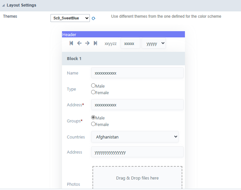Click the themes help description text
This screenshot has height=190, width=241.
[x=166, y=16]
